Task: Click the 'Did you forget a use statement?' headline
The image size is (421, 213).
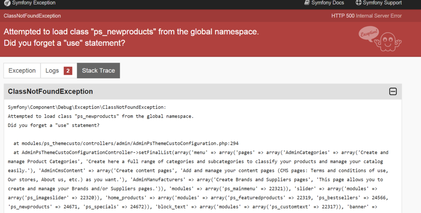Action: (64, 43)
